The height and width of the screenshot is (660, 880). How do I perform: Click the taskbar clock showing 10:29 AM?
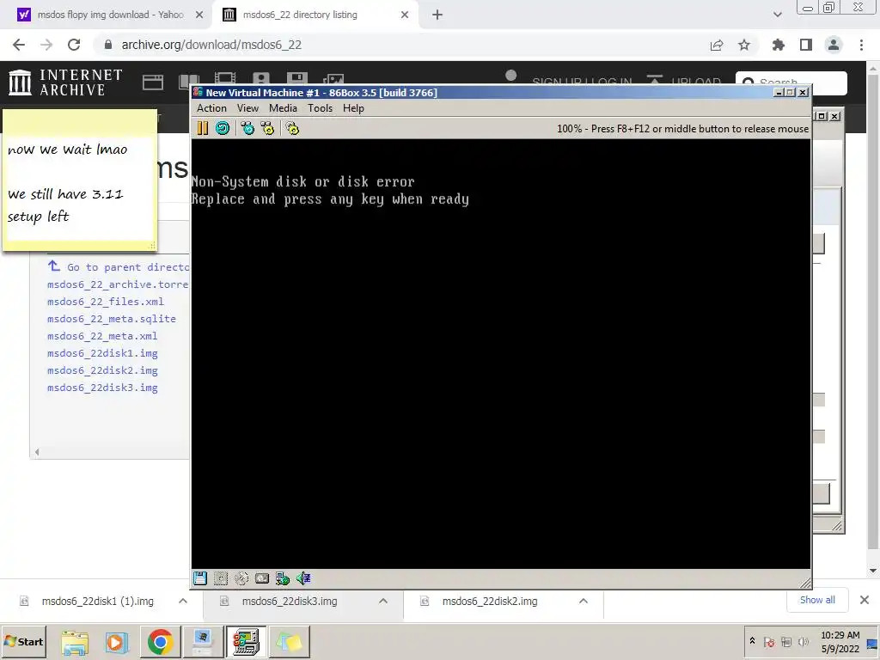[840, 641]
